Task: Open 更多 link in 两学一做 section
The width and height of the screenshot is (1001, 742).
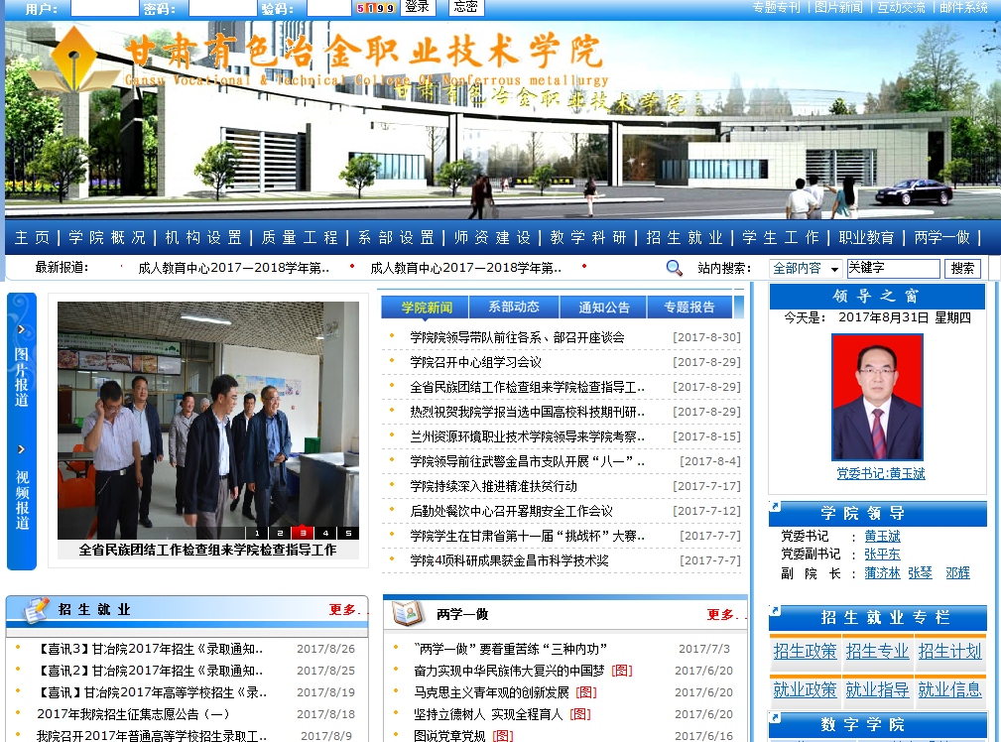Action: 721,614
